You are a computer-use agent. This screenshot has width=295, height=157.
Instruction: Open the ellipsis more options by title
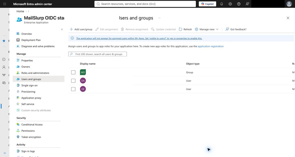coord(159,18)
